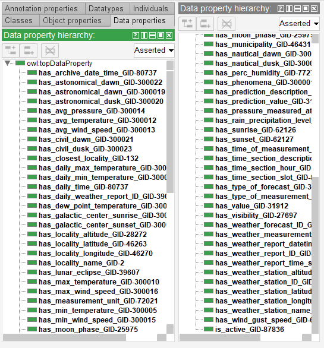This screenshot has width=324, height=348.
Task: Click green icon of has_archive_date_time_GID-80737
Action: [x=32, y=72]
